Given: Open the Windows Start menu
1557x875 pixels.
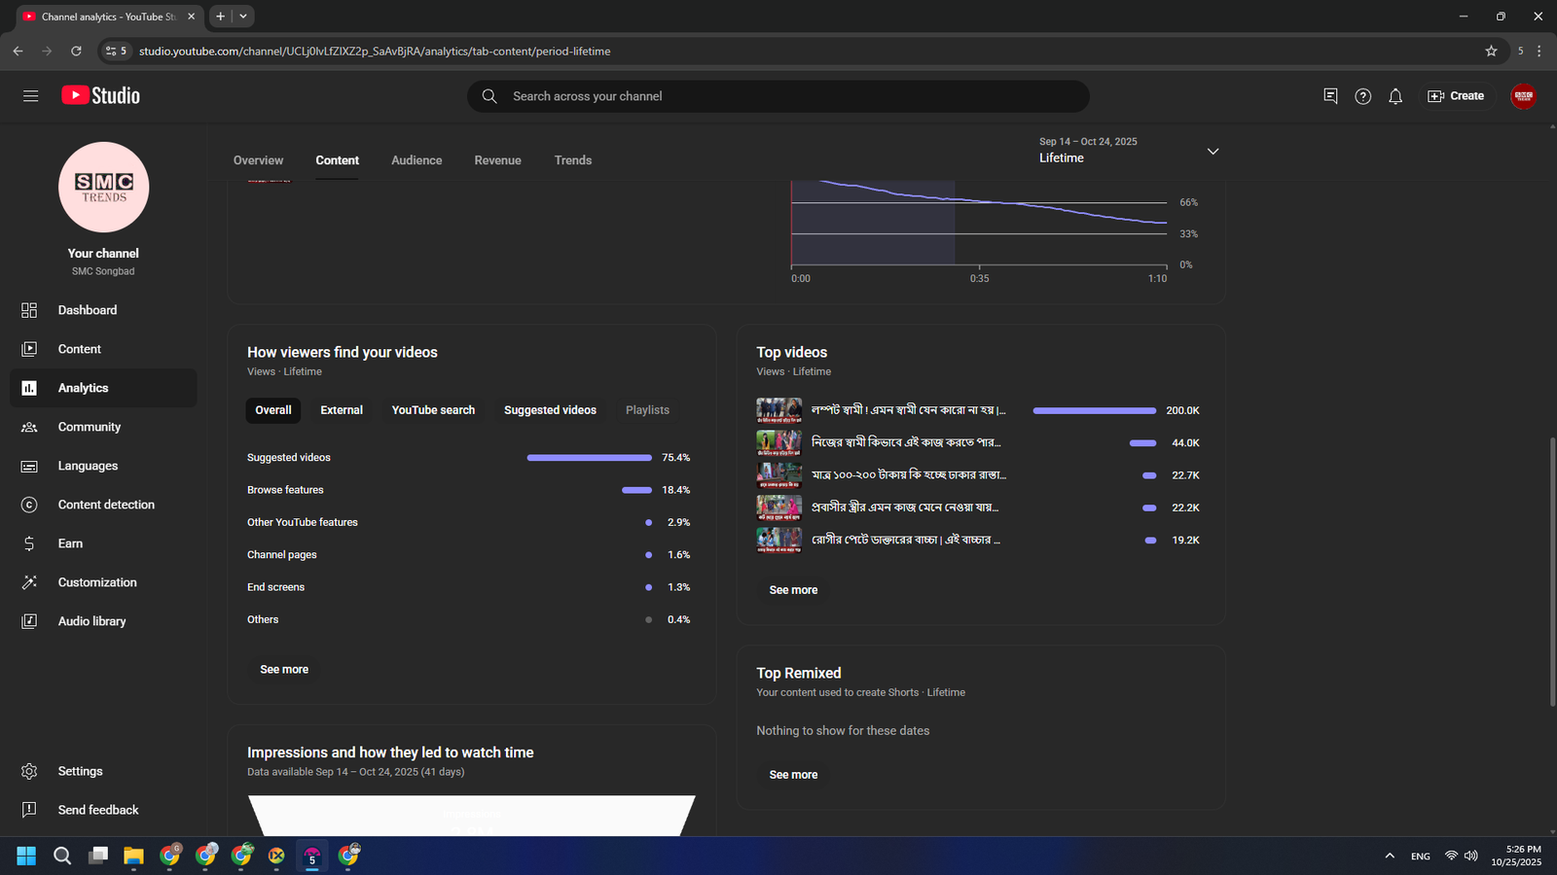Looking at the screenshot, I should (26, 856).
